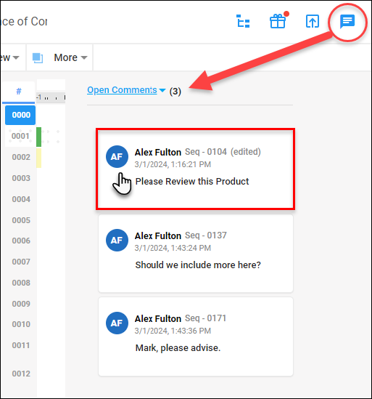
Task: Select sequence number 0005
Action: (x=21, y=220)
